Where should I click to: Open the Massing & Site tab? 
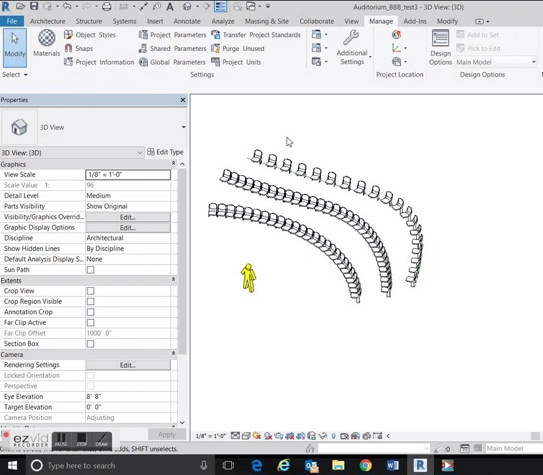pyautogui.click(x=267, y=21)
